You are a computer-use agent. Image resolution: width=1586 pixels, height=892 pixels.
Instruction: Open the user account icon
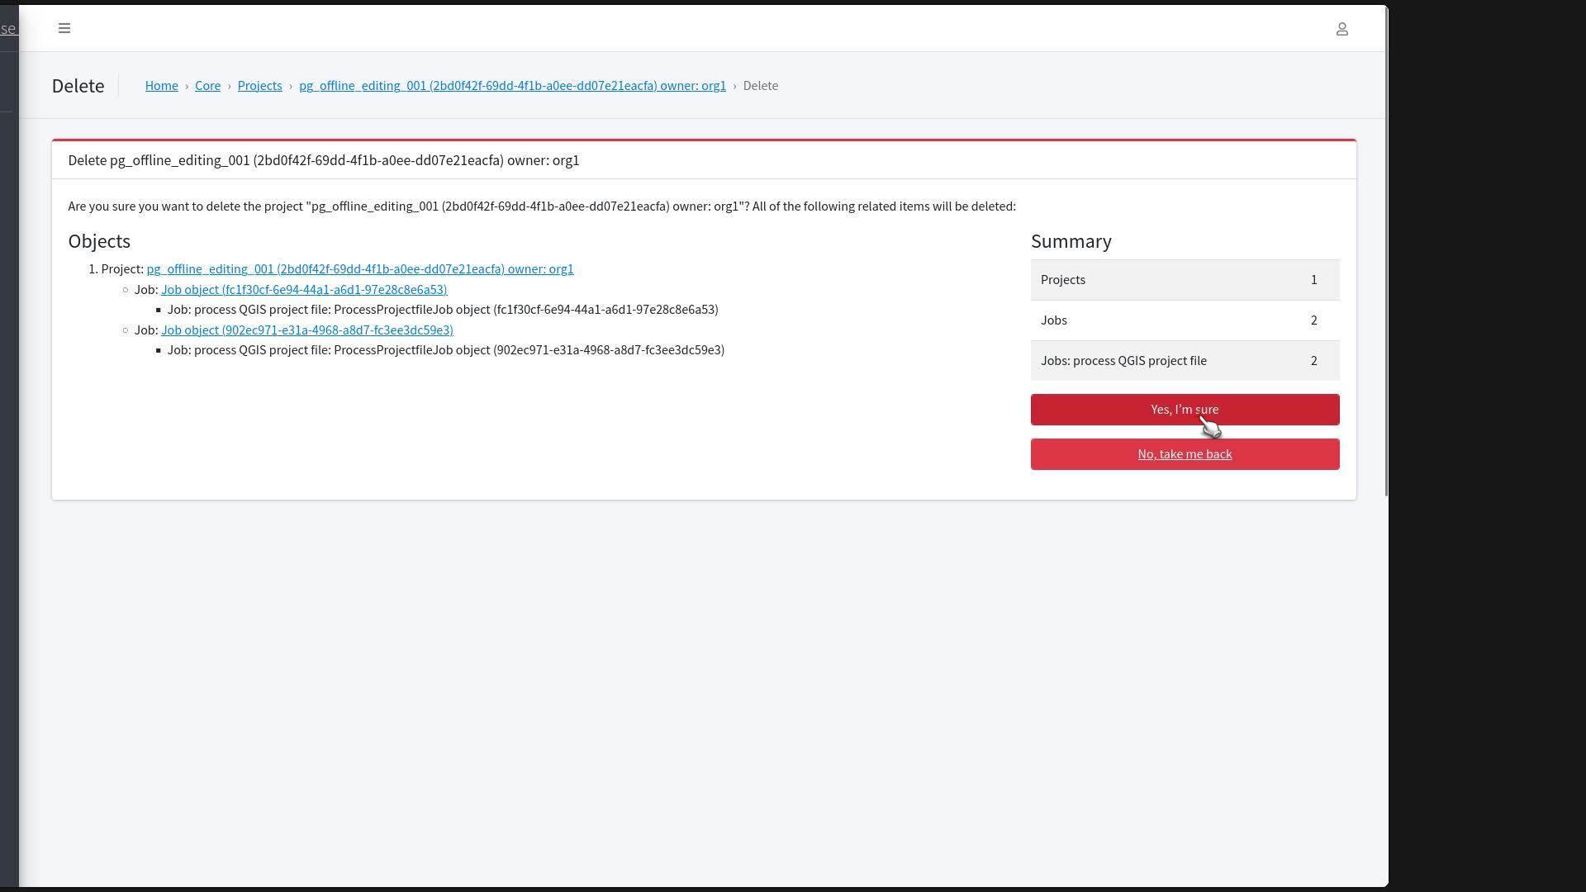tap(1341, 30)
